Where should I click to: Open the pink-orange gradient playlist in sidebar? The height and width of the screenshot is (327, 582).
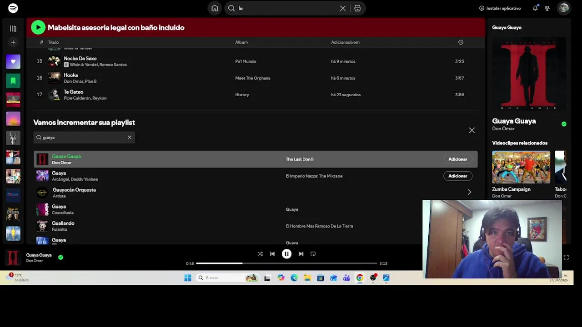[13, 119]
